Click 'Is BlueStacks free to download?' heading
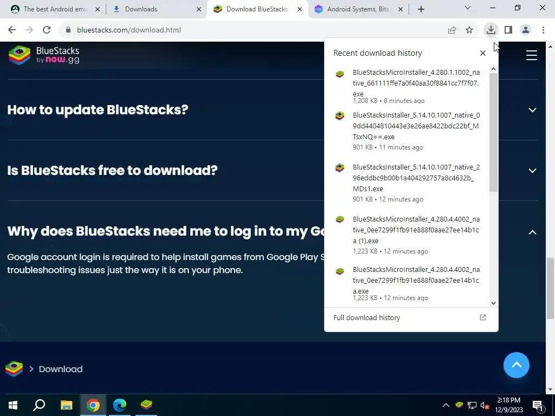The height and width of the screenshot is (416, 555). pos(112,171)
